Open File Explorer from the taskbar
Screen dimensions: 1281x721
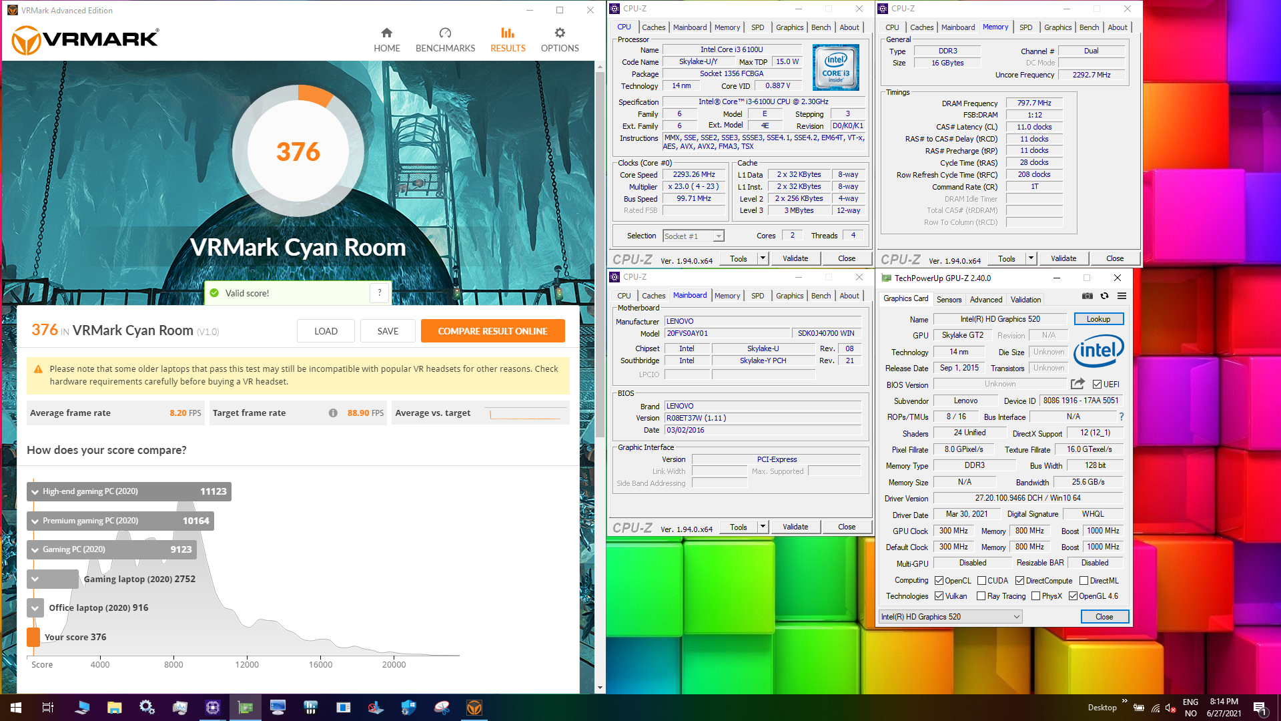pos(114,708)
